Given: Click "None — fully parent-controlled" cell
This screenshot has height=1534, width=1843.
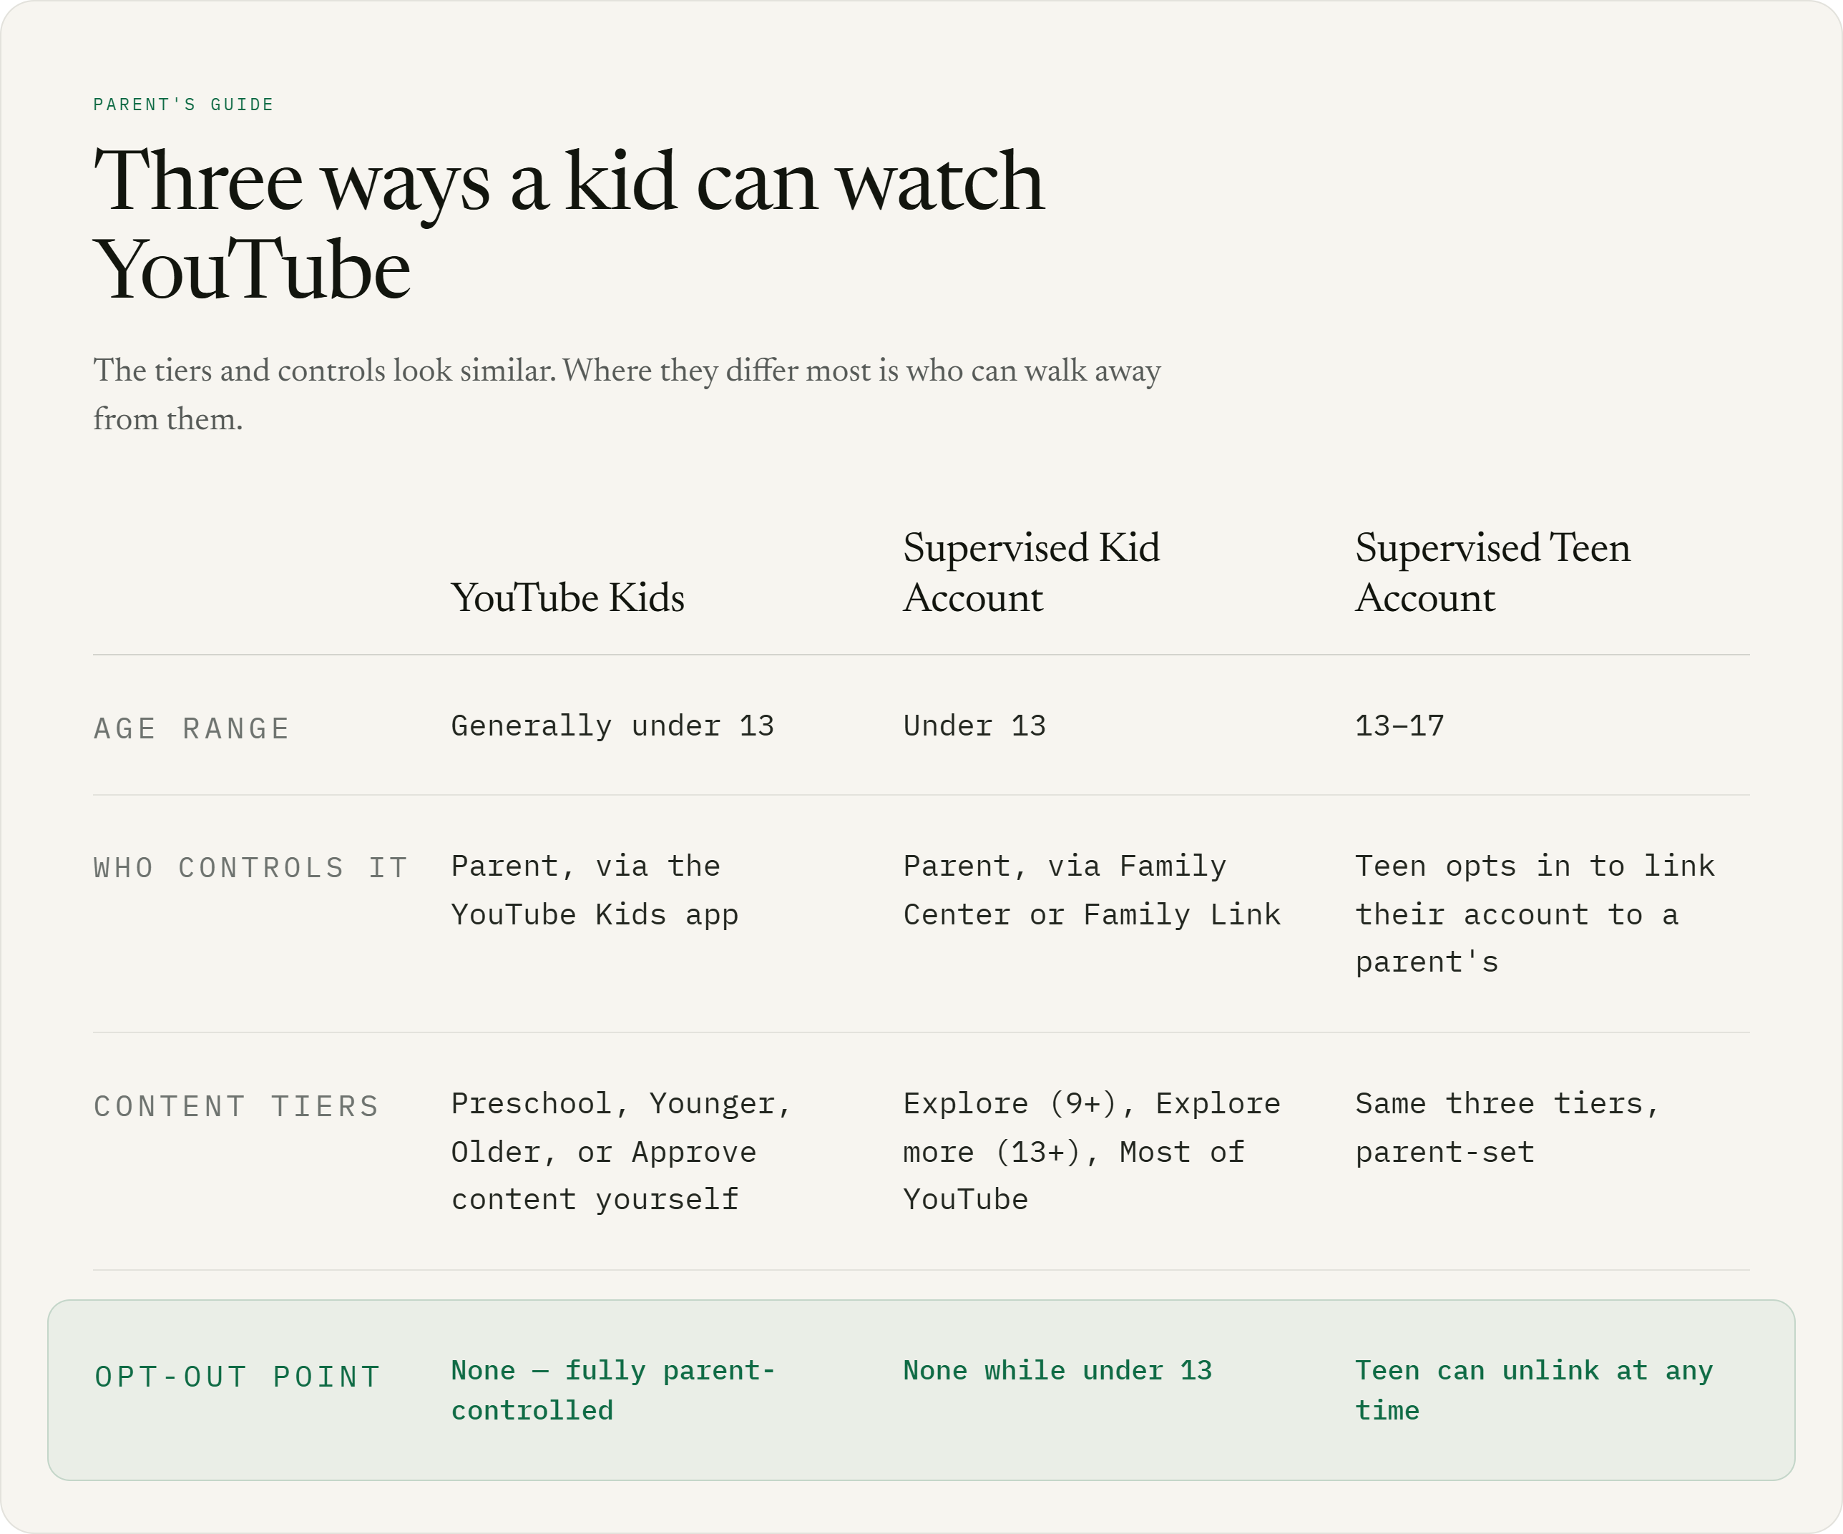Looking at the screenshot, I should click(612, 1390).
